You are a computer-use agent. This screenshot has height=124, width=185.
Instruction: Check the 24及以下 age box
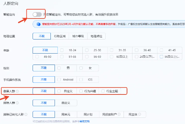click(137, 57)
